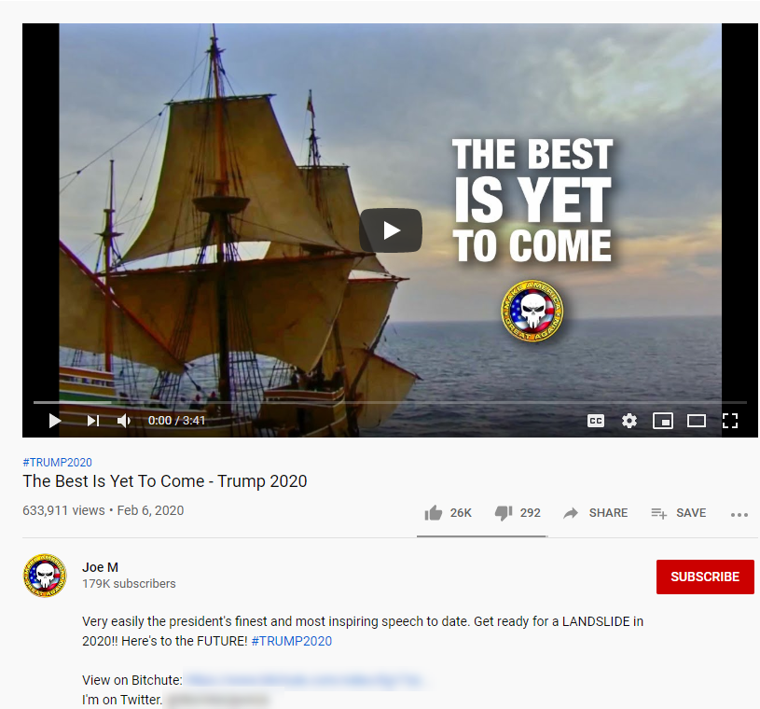Mute the video volume speaker icon
760x709 pixels.
pyautogui.click(x=124, y=421)
